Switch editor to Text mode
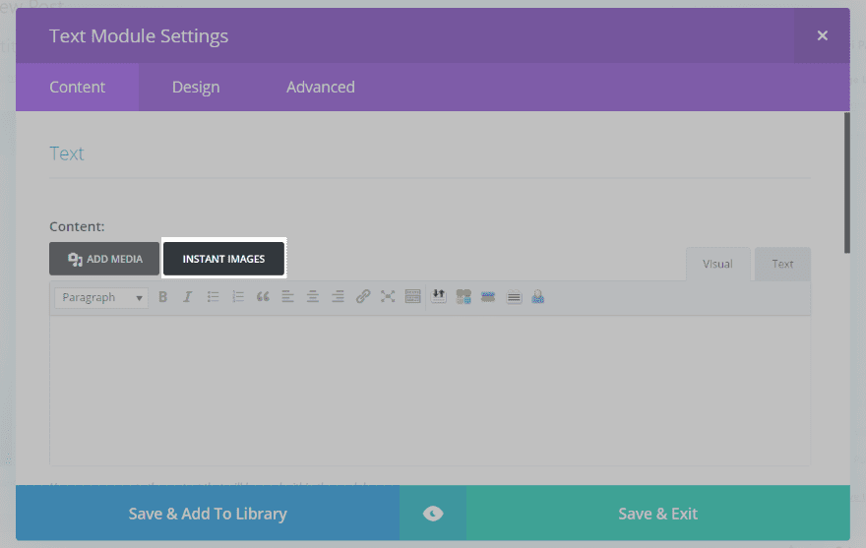Image resolution: width=866 pixels, height=548 pixels. click(782, 264)
